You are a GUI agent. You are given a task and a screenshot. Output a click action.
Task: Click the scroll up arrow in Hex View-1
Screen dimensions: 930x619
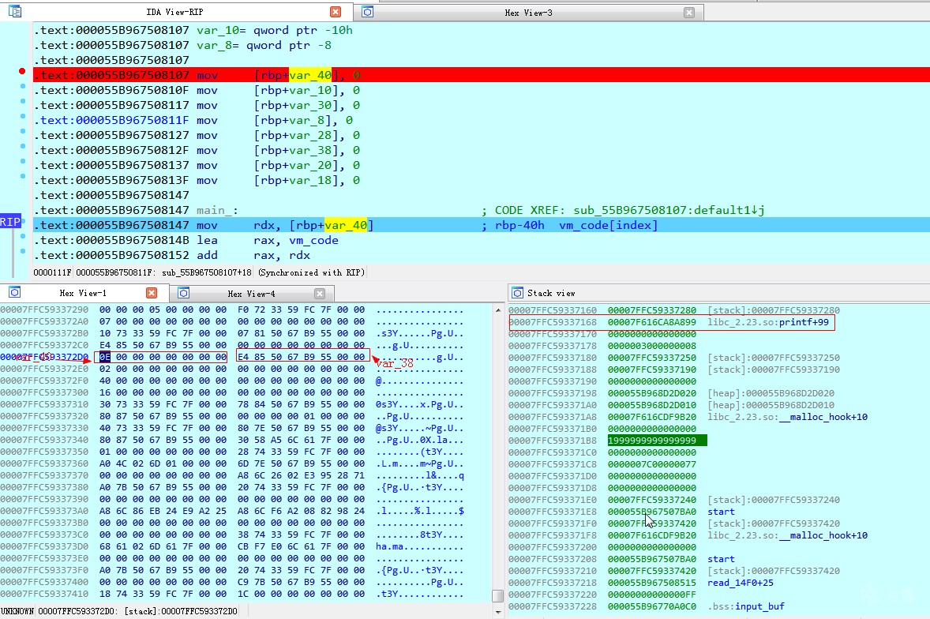click(x=497, y=310)
